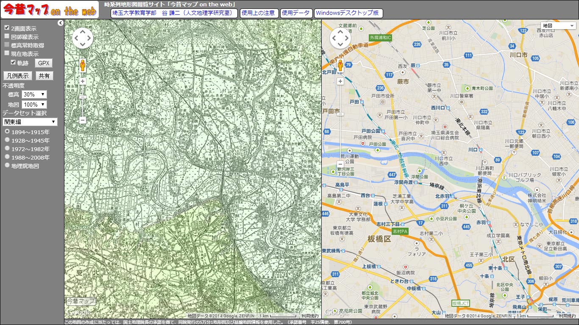Screen dimensions: 579x325
Task: Click route 17 shield near 志村三丁目
Action: (420, 223)
